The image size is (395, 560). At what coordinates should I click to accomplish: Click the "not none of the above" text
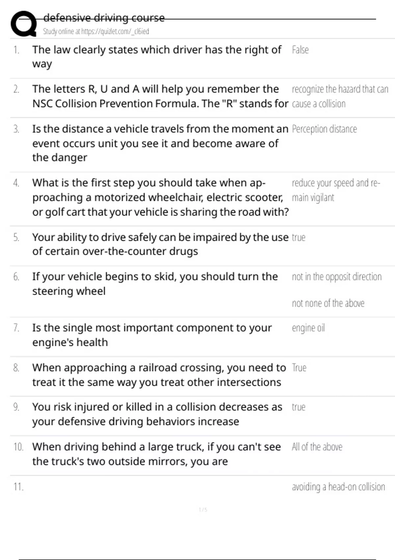tap(328, 303)
